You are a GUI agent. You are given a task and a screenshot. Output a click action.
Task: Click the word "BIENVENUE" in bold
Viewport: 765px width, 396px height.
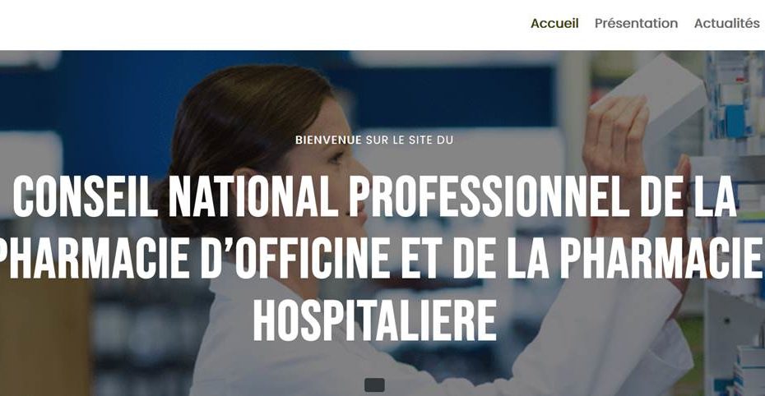point(328,140)
